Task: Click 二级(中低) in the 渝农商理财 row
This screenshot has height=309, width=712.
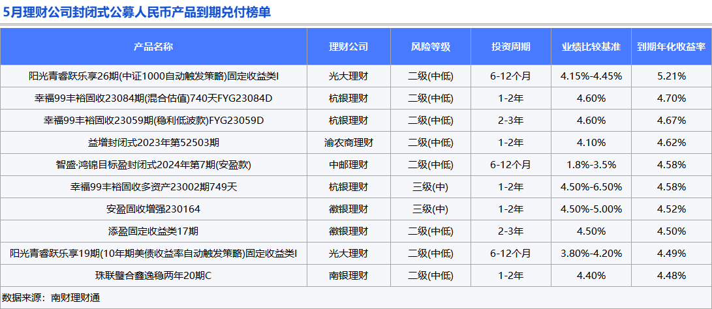Action: [431, 143]
